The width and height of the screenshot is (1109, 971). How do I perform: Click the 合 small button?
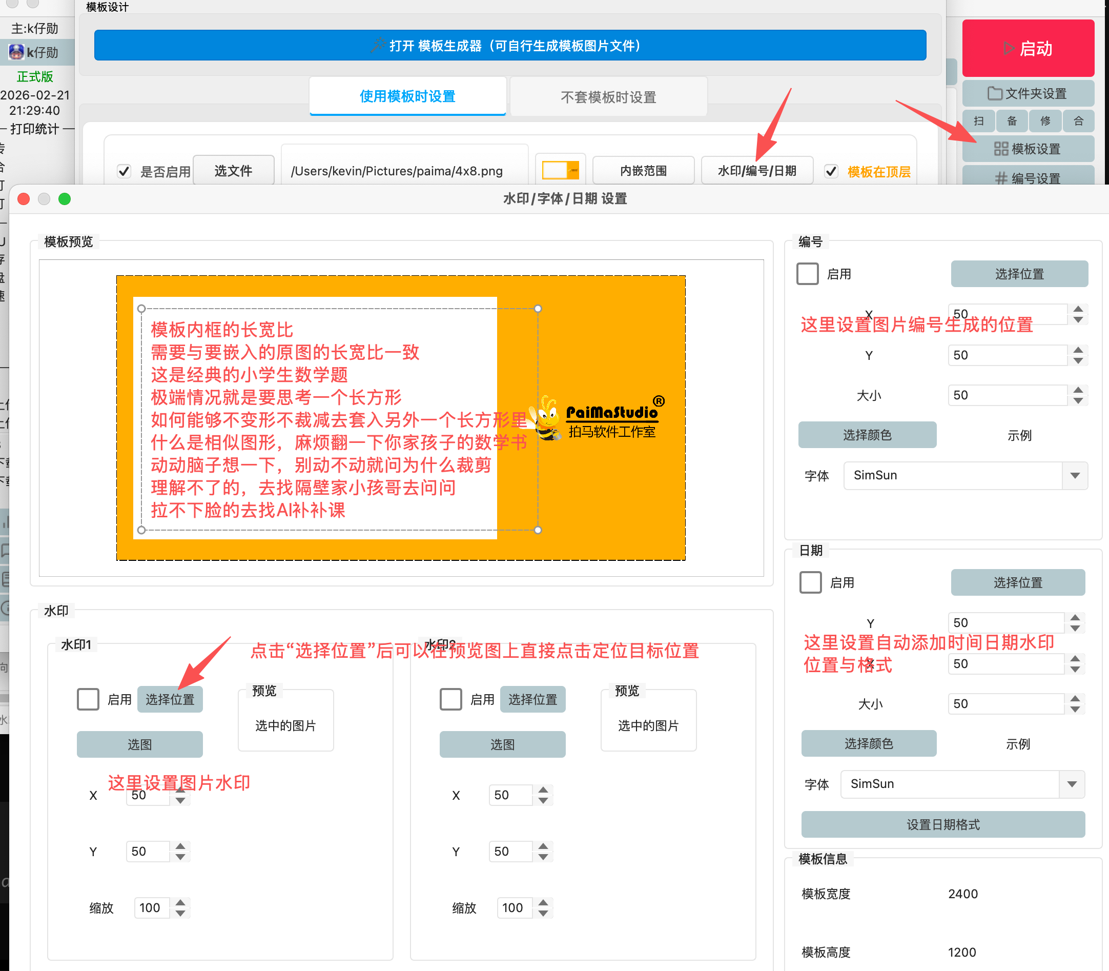(x=1078, y=121)
